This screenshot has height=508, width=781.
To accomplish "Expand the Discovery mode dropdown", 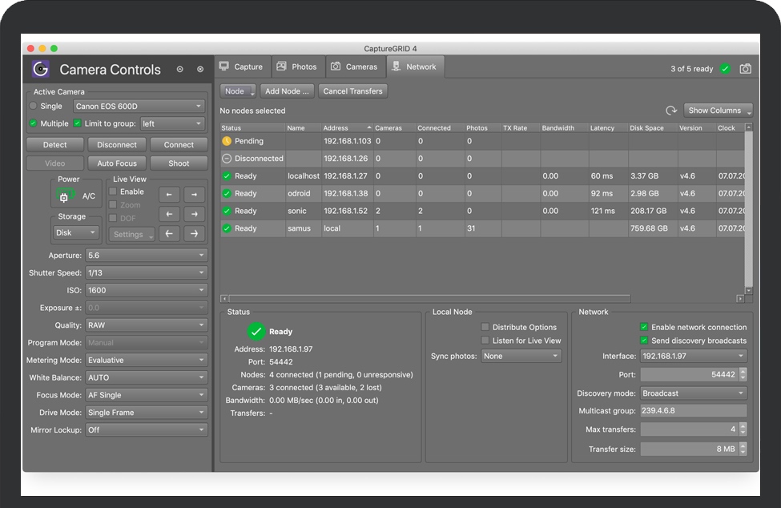I will tap(693, 393).
